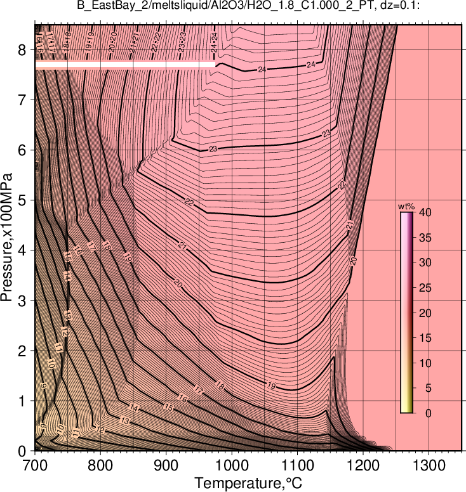Click the Pressure,x100MPa axis title
Screen dimensions: 466x492
click(6, 238)
